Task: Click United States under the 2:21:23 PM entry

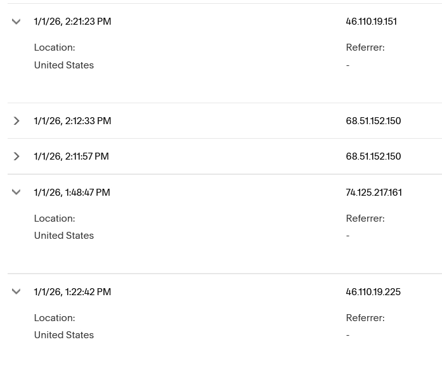Action: (63, 65)
